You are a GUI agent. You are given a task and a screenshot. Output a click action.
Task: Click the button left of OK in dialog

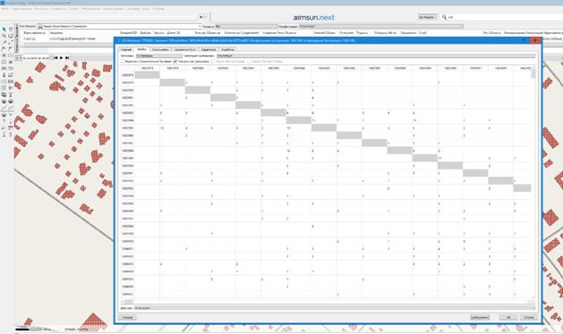(480, 318)
